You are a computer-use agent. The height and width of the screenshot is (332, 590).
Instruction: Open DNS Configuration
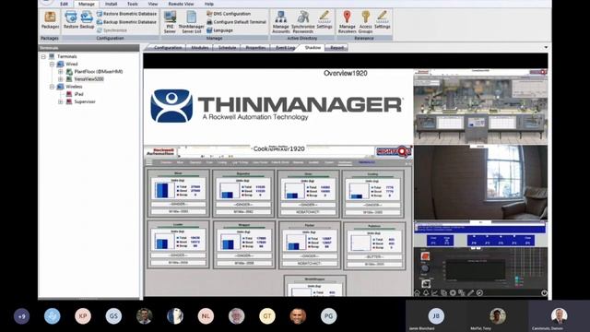point(229,14)
